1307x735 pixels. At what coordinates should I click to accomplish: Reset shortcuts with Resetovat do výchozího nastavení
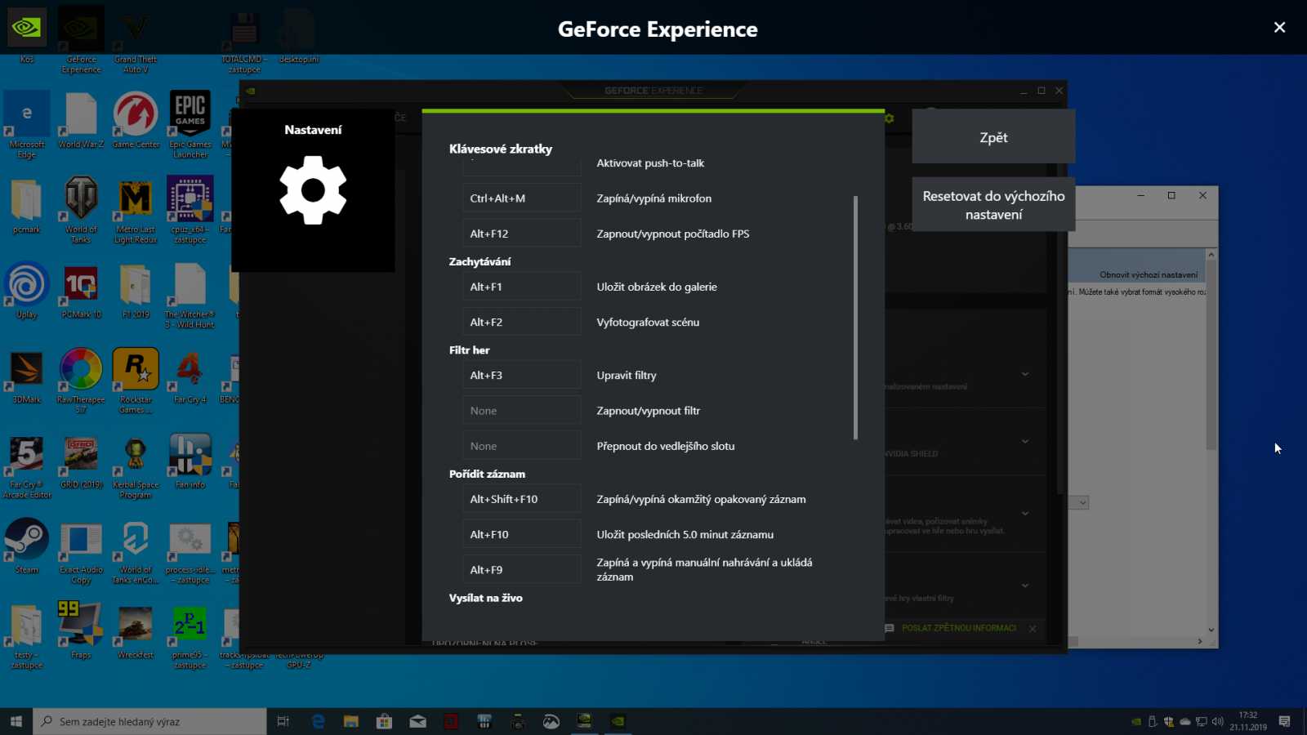(x=993, y=205)
